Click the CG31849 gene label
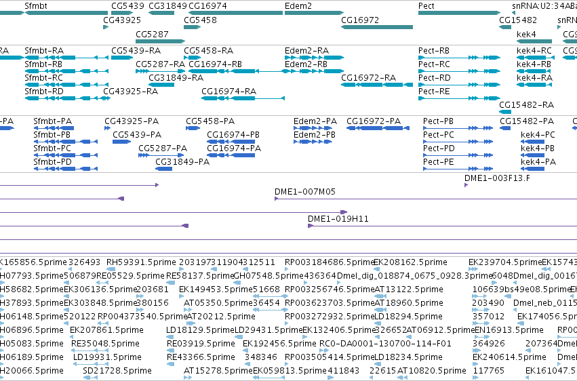 167,6
